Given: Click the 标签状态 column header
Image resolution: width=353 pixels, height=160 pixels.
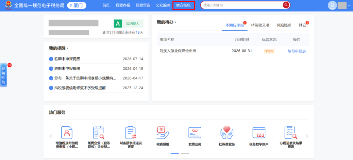Looking at the screenshot, I should tap(269, 40).
